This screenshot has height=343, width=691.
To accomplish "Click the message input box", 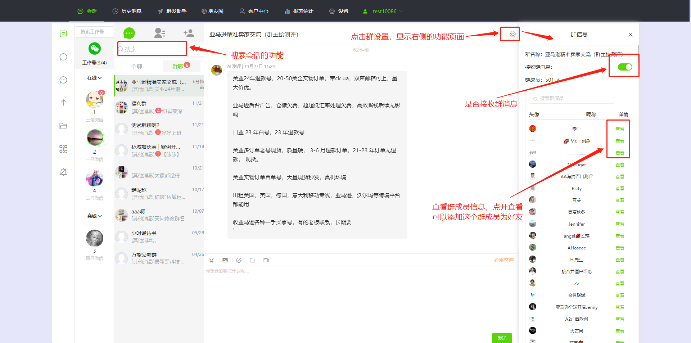I will (x=361, y=299).
